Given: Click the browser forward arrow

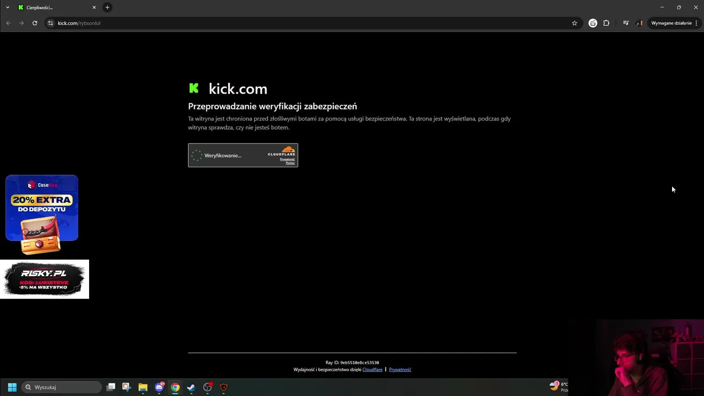Looking at the screenshot, I should (21, 23).
